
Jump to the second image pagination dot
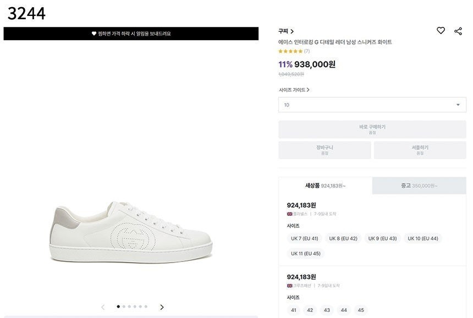(124, 306)
